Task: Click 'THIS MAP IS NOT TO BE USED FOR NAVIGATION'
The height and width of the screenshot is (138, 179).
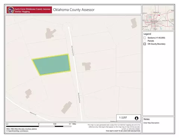Action: click(123, 131)
